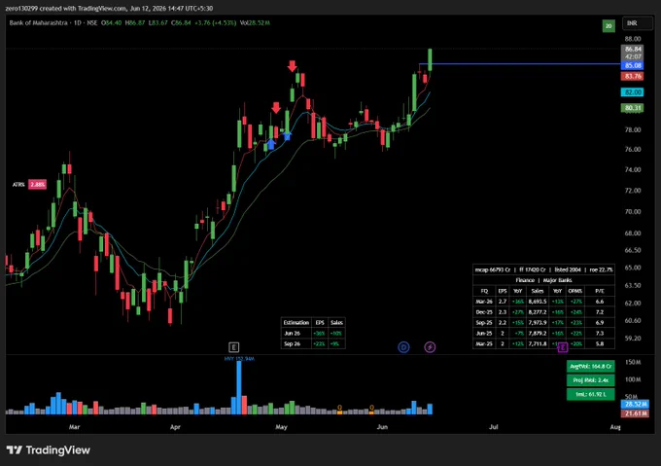Click the 8,693.5 sales cell
The width and height of the screenshot is (661, 466).
(x=537, y=302)
